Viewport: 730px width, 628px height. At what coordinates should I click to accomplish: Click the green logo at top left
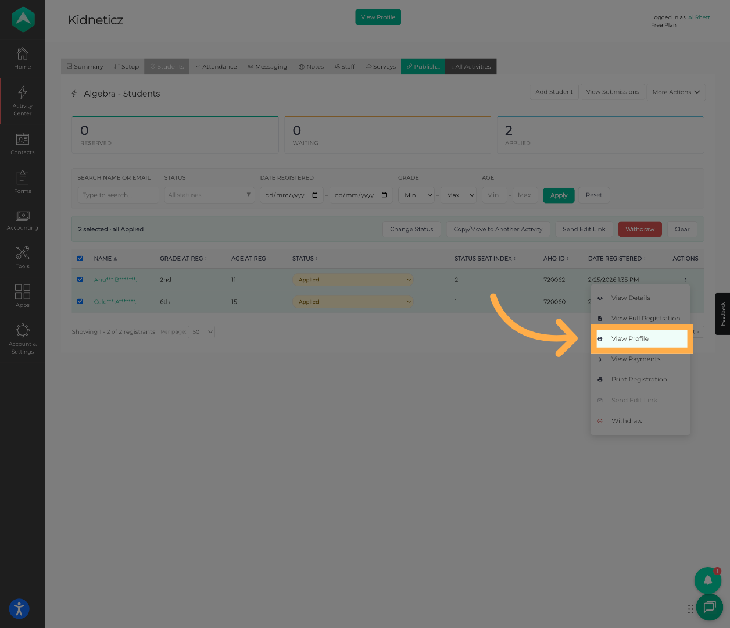click(x=23, y=19)
